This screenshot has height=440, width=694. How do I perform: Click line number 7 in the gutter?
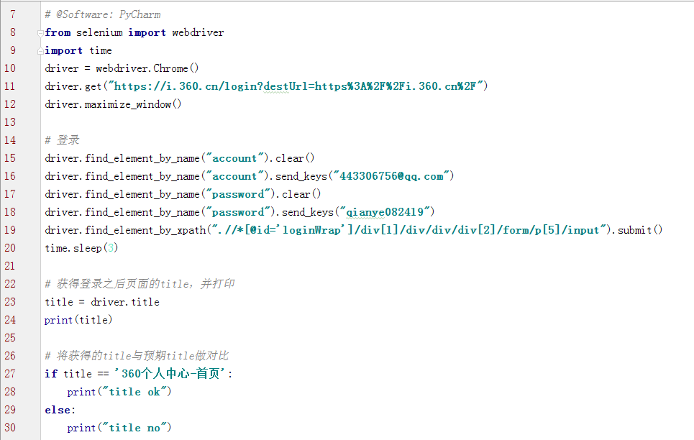click(x=13, y=14)
